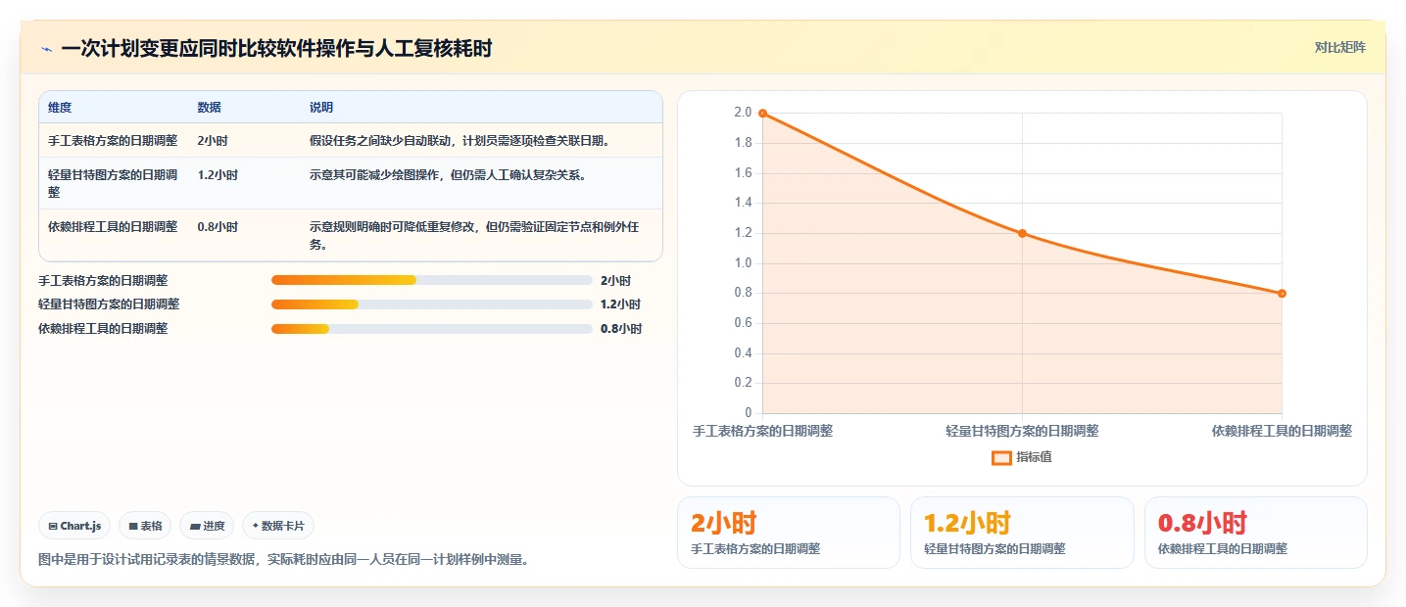Click x-axis label 手工表格方案的日期调整

coord(762,431)
